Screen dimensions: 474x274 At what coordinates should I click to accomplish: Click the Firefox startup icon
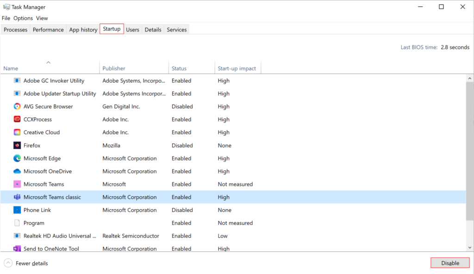18,145
